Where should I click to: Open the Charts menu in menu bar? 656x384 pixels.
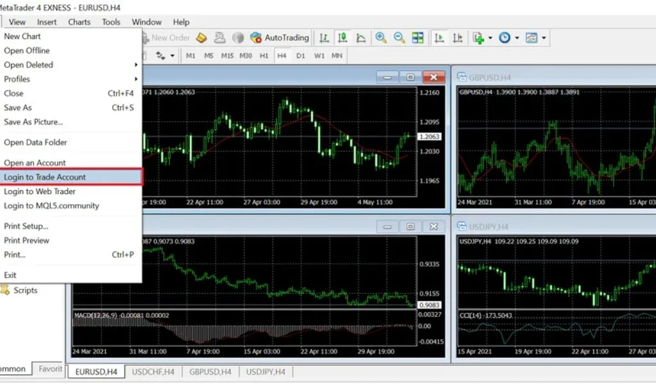coord(79,22)
